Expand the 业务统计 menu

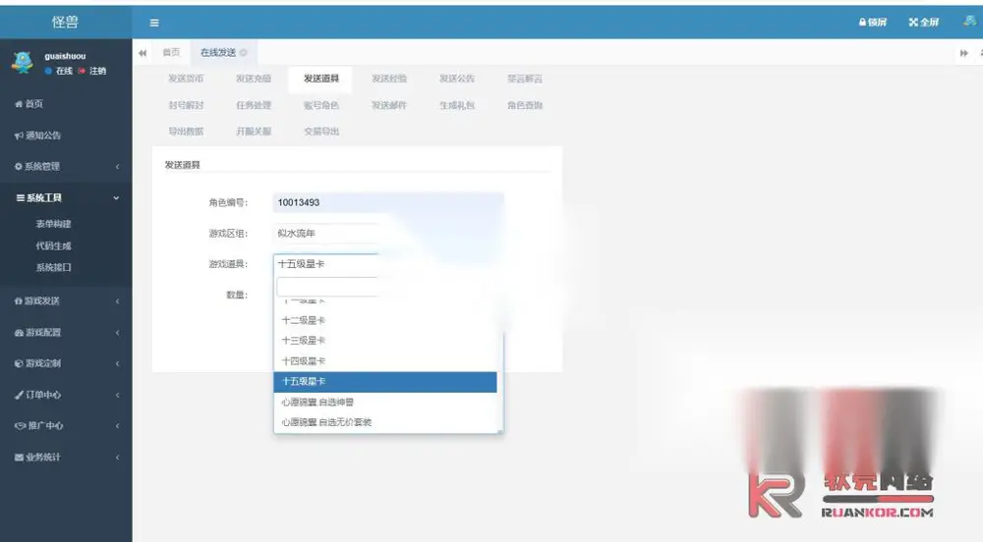(x=66, y=457)
